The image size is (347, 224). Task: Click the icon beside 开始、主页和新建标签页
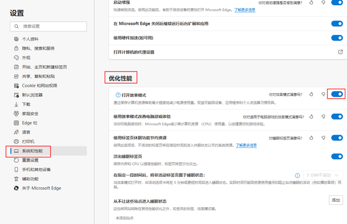pos(16,67)
